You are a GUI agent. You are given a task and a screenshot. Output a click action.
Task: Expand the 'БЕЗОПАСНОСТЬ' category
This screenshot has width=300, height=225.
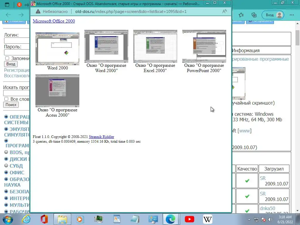coord(6,191)
